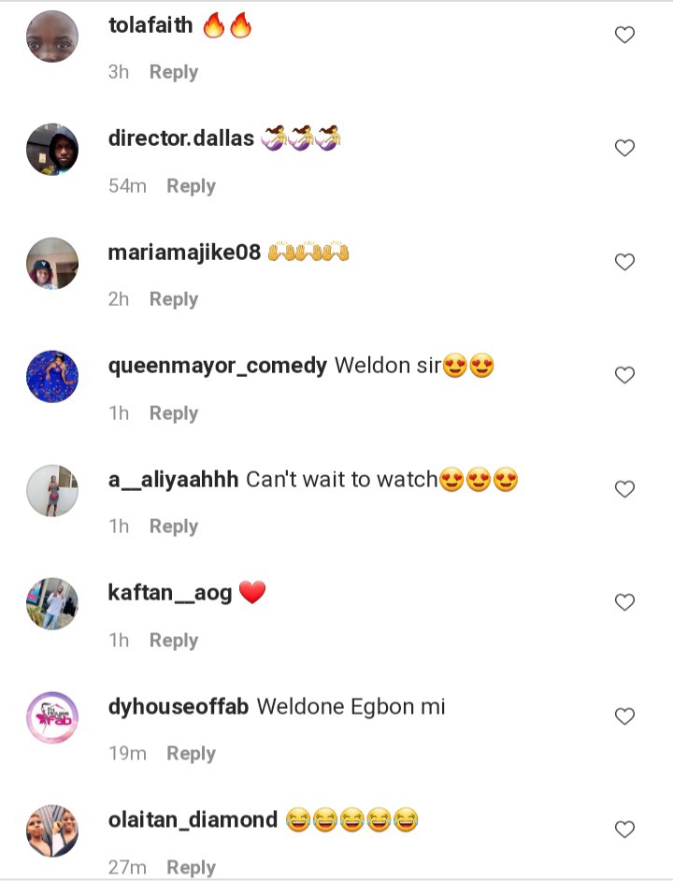Screen dimensions: 673x881
Task: Open director.dallas avatar
Action: pyautogui.click(x=52, y=150)
